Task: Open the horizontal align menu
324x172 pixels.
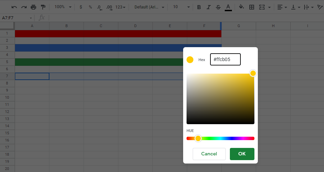Action: tap(282, 7)
